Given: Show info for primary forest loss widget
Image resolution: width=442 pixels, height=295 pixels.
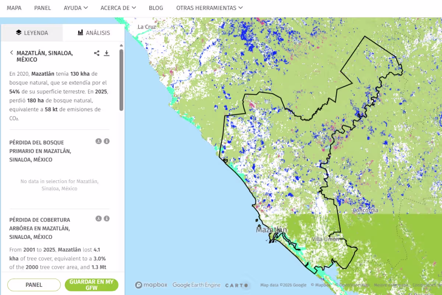Looking at the screenshot, I should tap(106, 141).
